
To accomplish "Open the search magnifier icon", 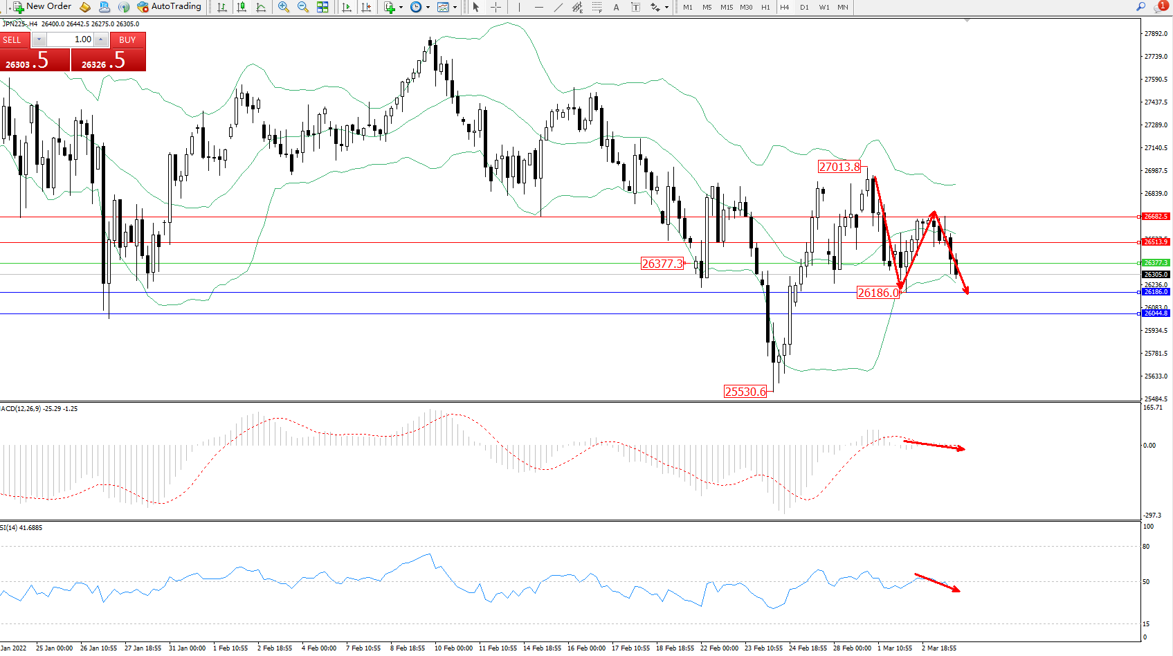I will [1141, 7].
